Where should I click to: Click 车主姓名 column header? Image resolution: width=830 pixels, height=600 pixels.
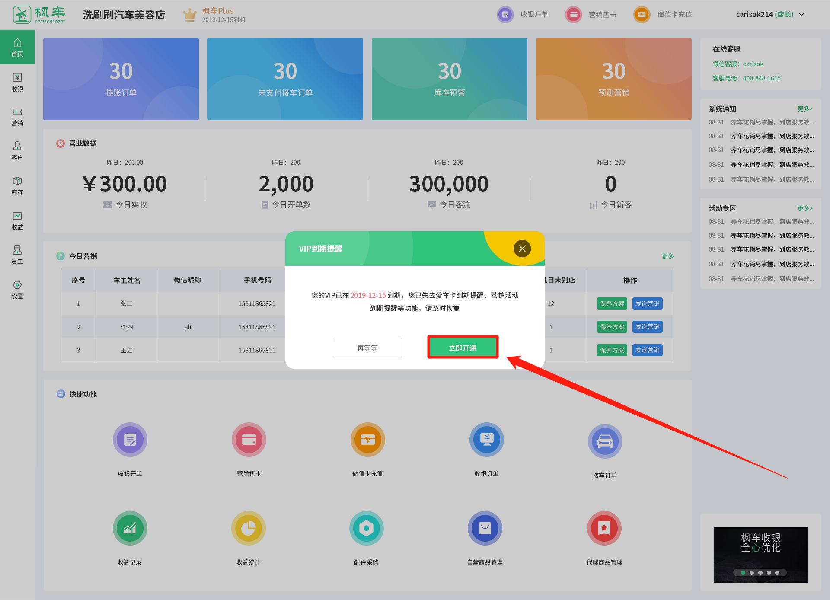[x=127, y=280]
